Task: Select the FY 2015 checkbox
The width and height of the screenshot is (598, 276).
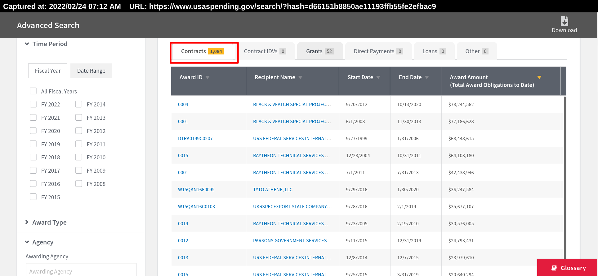Action: click(33, 197)
